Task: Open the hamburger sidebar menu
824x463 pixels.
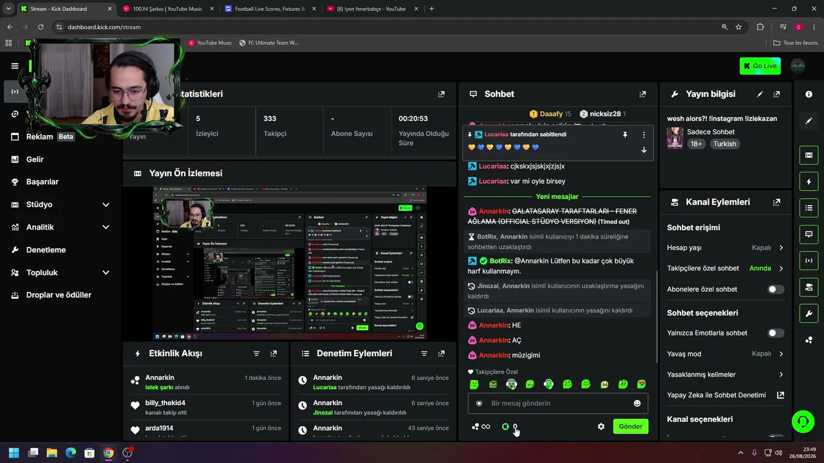Action: 15,66
